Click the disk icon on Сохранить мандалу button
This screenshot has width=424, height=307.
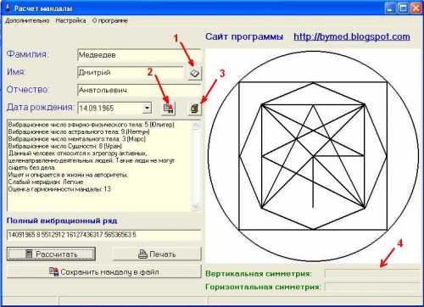click(53, 271)
